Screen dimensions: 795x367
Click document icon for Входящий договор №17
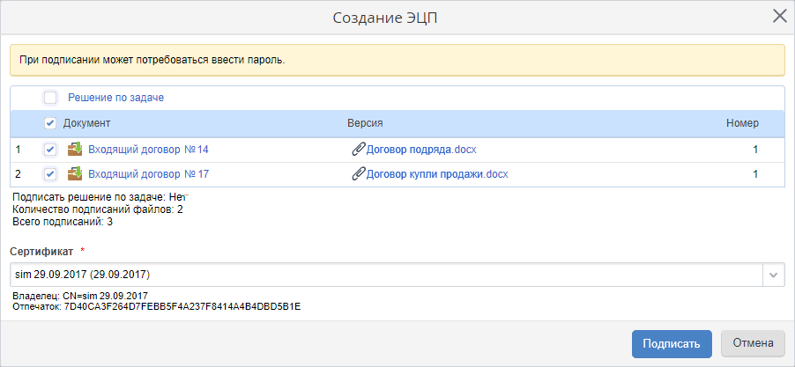pos(75,174)
